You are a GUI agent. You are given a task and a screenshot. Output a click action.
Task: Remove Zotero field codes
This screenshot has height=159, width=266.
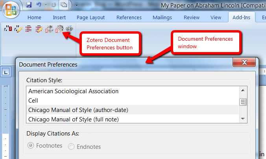coord(69,29)
